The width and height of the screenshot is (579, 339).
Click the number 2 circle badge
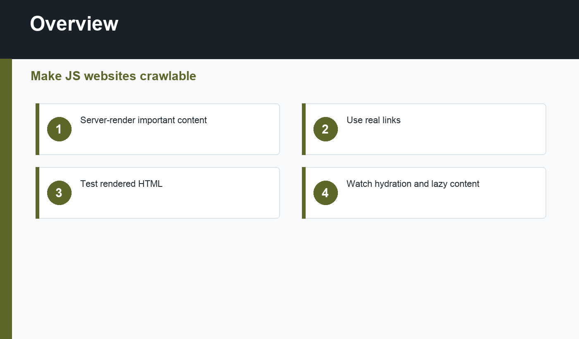point(325,129)
